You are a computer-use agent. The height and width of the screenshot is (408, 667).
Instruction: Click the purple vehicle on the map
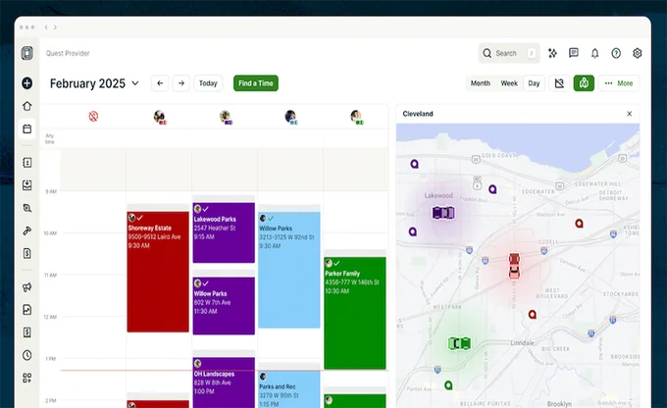[x=443, y=212]
